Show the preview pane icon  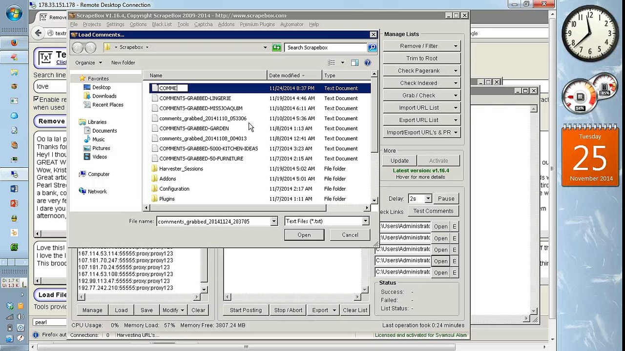click(354, 62)
